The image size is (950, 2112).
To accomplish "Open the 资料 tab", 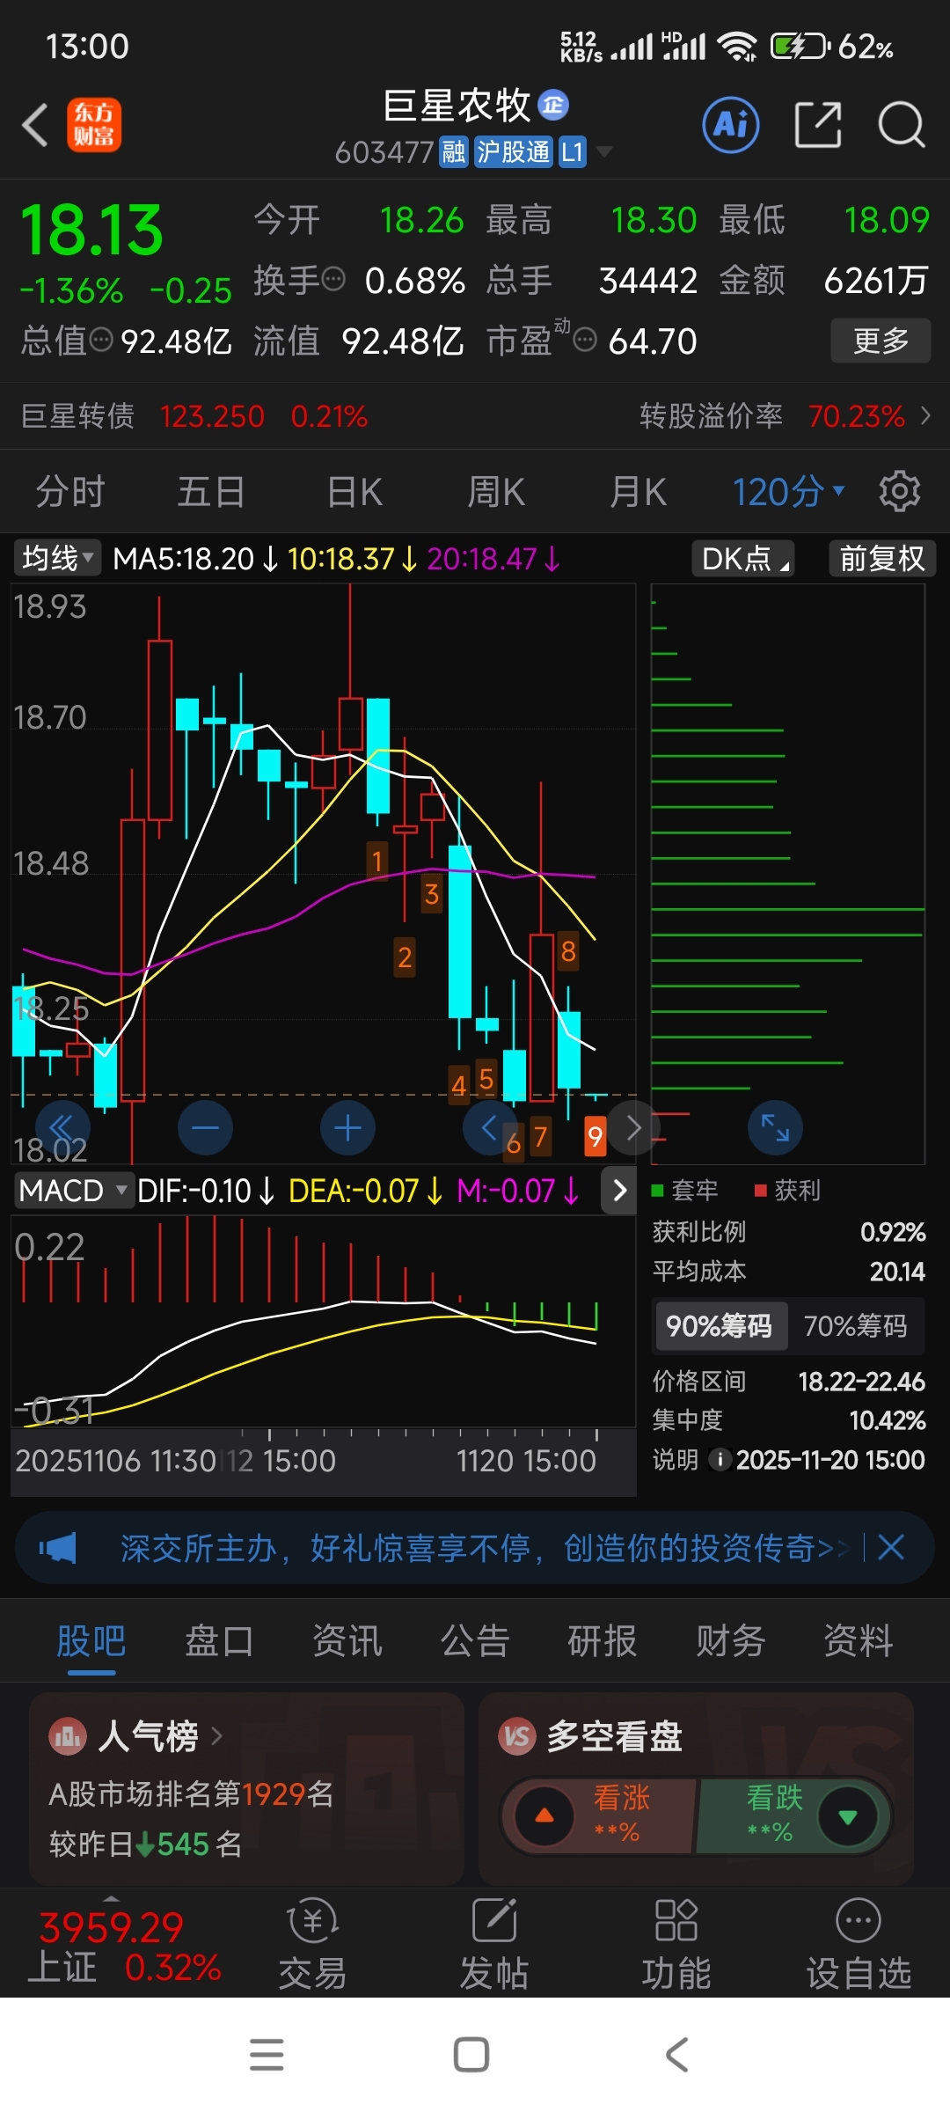I will pyautogui.click(x=859, y=1640).
